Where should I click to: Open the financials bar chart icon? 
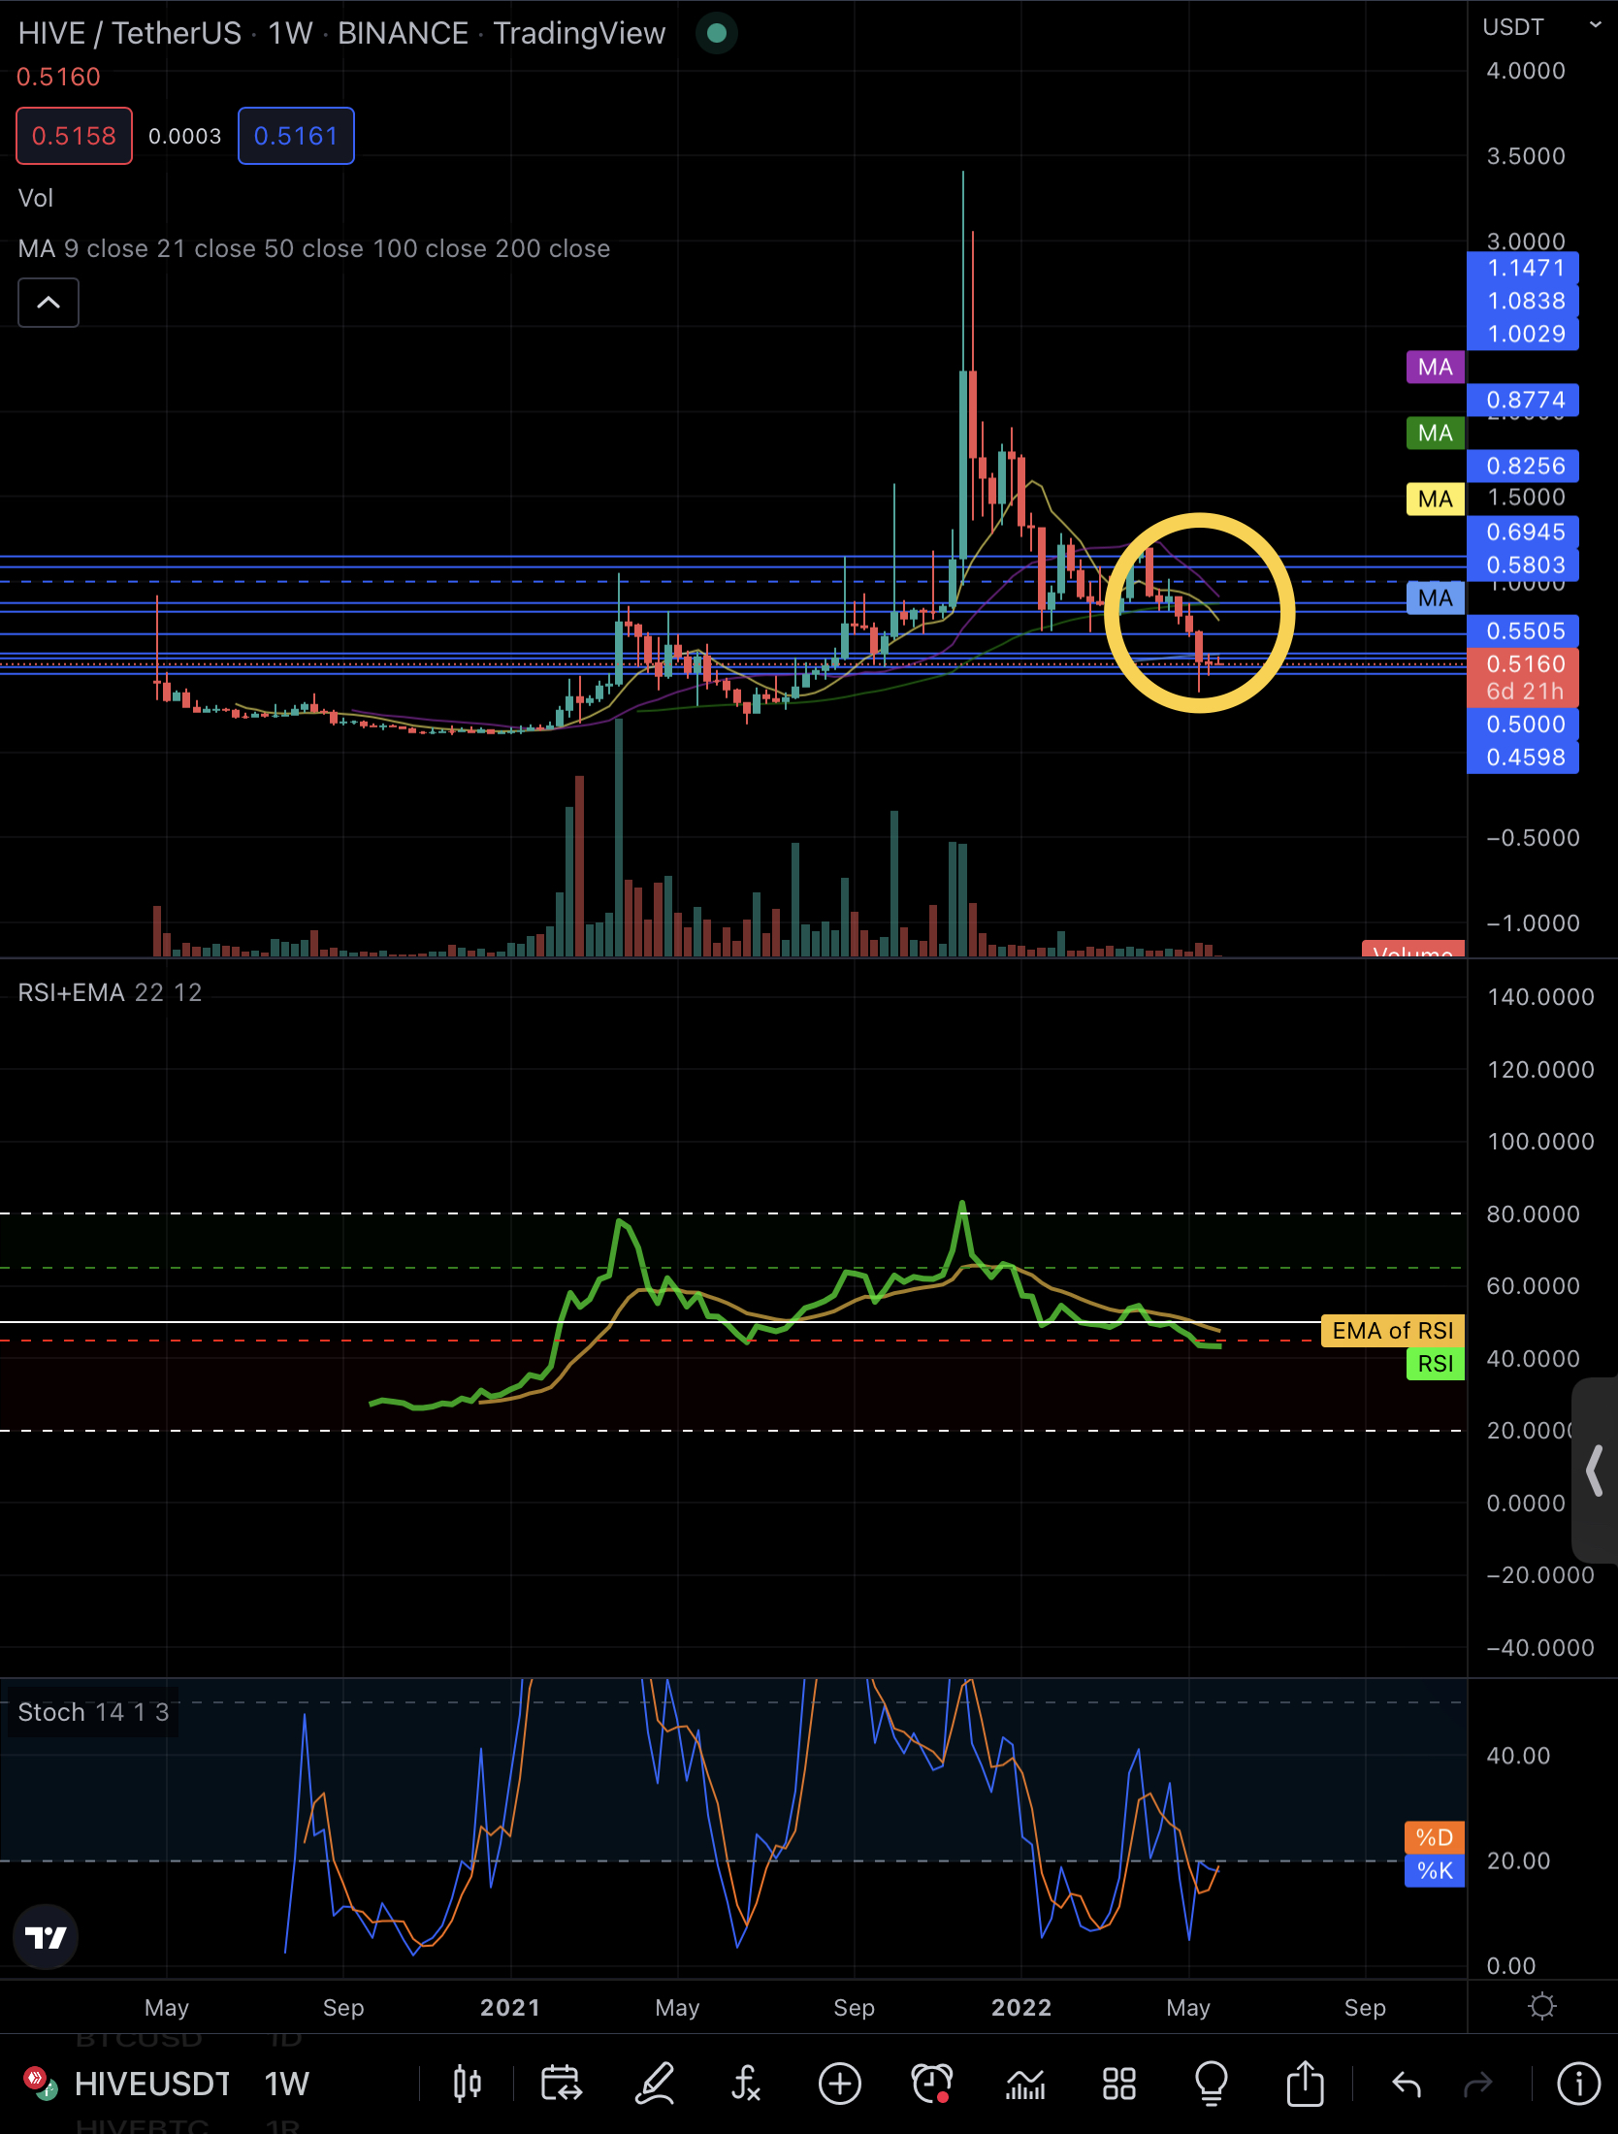[x=1025, y=2083]
